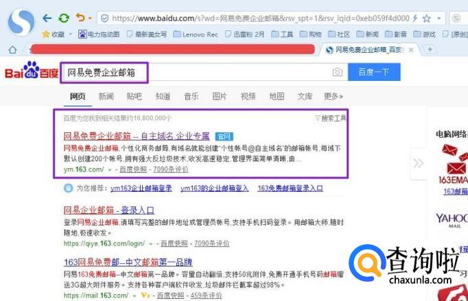Image resolution: width=468 pixels, height=301 pixels.
Task: Select the 视频 search category tab
Action: (248, 97)
